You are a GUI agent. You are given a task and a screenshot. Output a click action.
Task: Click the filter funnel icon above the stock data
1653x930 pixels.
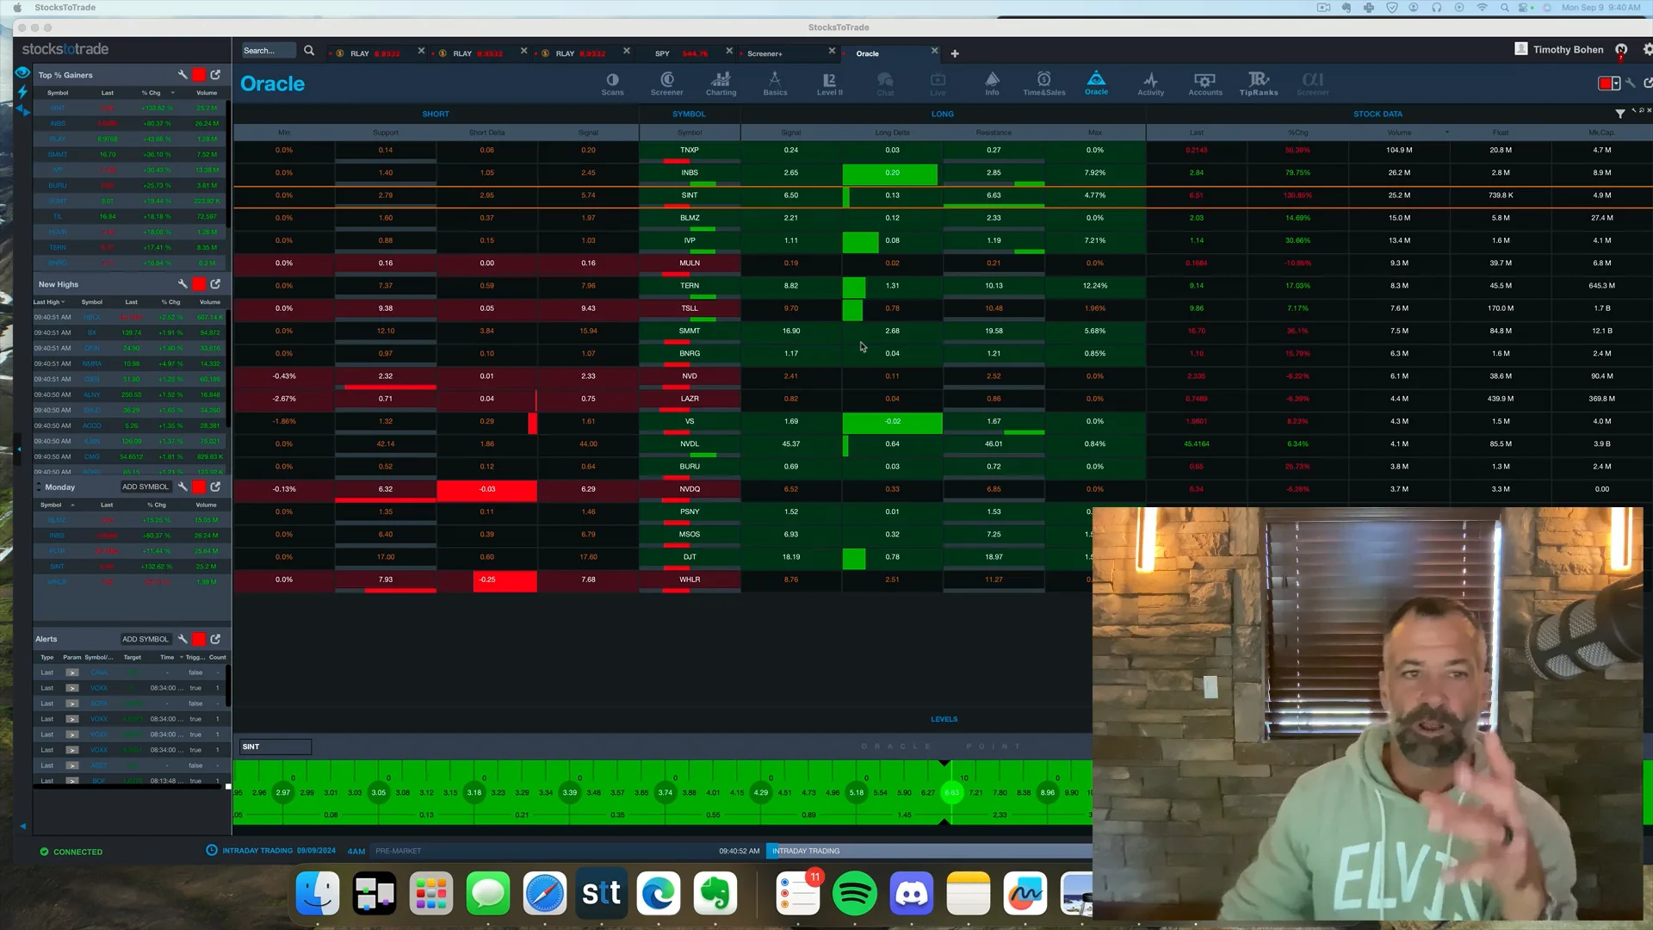coord(1619,113)
